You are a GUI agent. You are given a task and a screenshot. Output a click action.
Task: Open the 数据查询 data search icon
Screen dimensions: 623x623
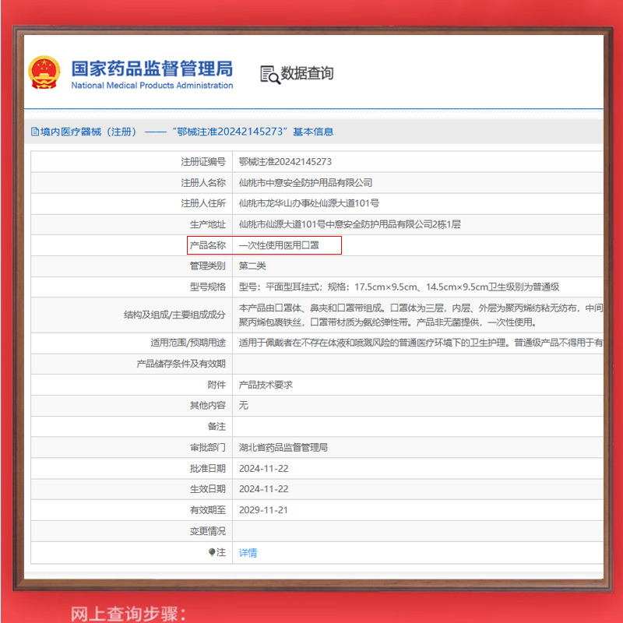point(269,75)
